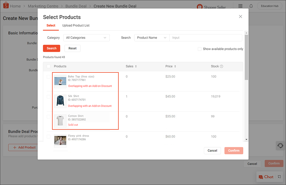The image size is (286, 185).
Task: Navigate to Marketing Centre via breadcrumb
Action: click(43, 6)
